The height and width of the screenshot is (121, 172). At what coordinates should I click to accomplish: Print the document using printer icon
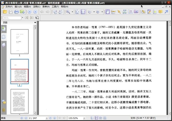click(16, 12)
